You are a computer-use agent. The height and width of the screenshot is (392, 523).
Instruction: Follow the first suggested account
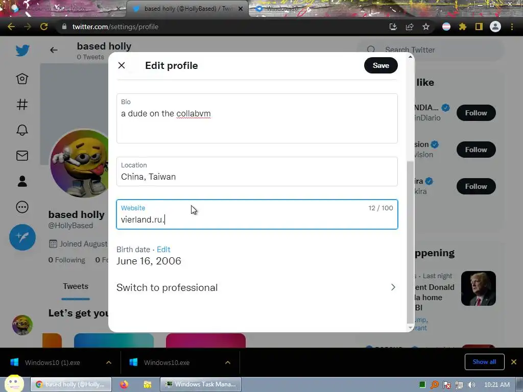[476, 113]
